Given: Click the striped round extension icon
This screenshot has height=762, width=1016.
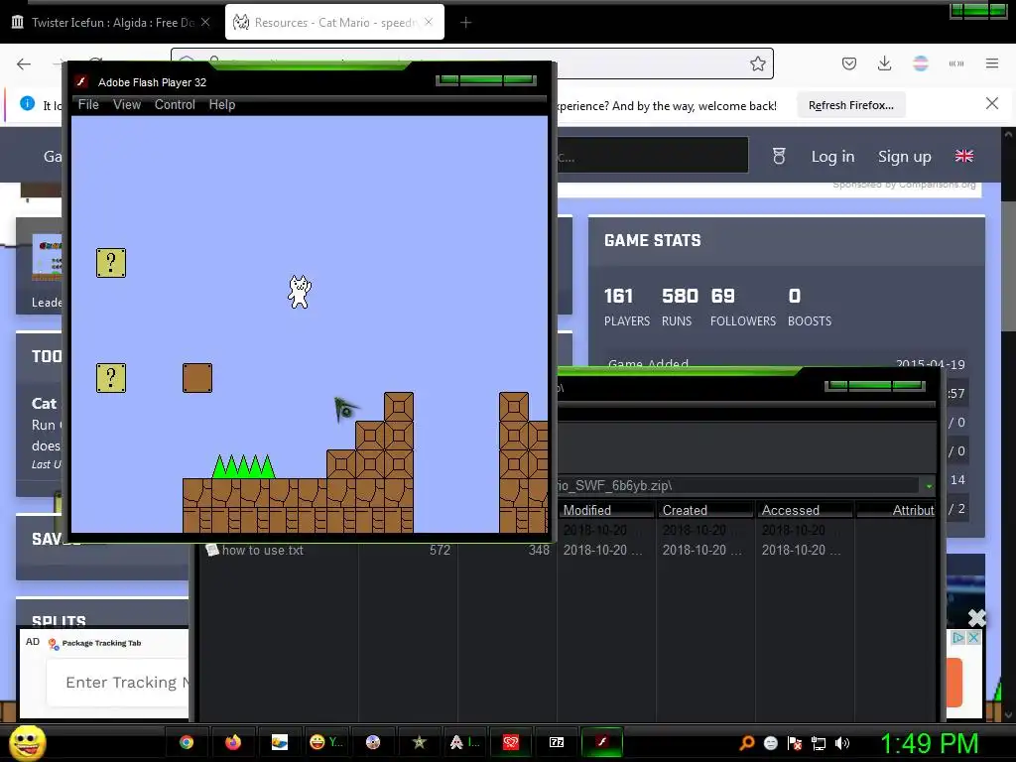Looking at the screenshot, I should [920, 63].
